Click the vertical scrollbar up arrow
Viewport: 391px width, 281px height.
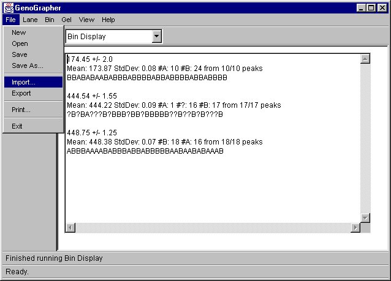[x=365, y=59]
